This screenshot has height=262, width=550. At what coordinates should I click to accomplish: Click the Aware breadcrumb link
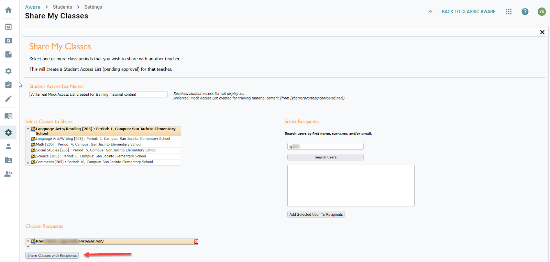[33, 7]
